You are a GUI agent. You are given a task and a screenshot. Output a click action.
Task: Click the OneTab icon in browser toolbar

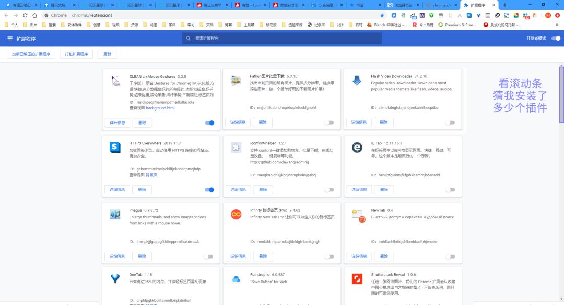tap(478, 15)
